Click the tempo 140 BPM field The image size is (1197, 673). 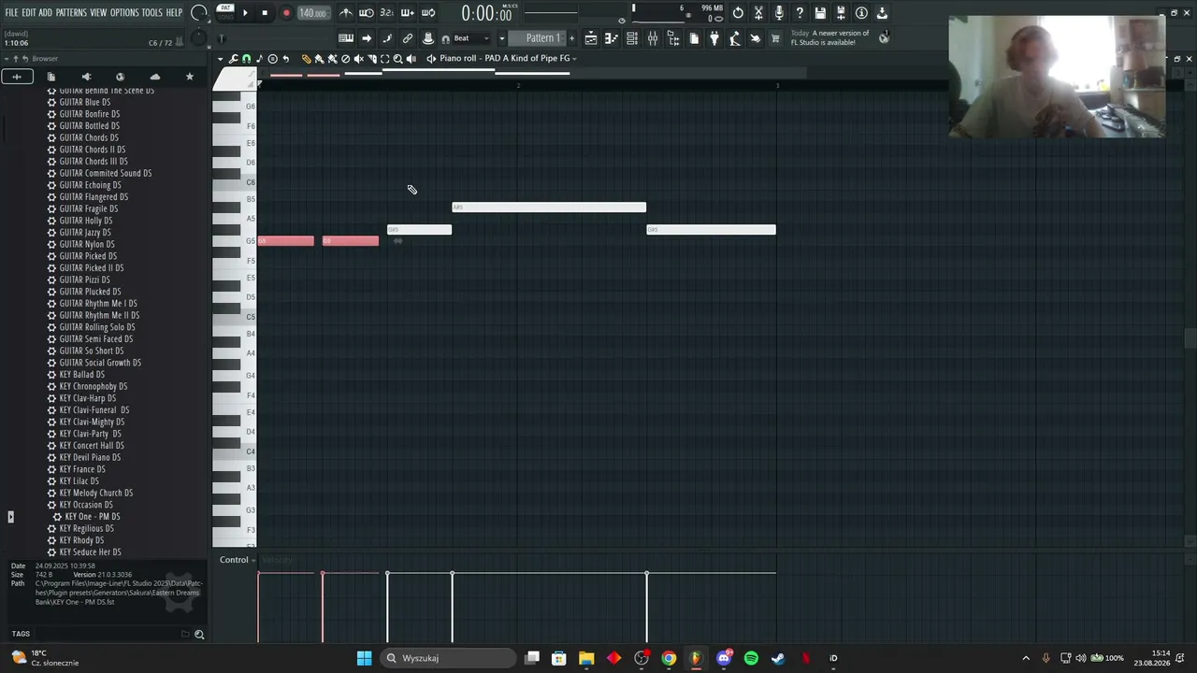tap(312, 13)
